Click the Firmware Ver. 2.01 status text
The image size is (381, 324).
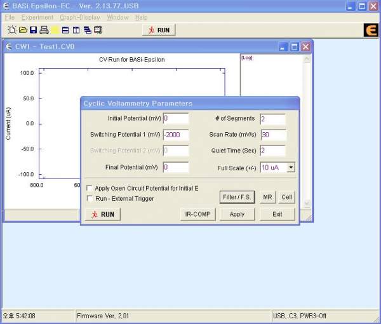click(103, 316)
